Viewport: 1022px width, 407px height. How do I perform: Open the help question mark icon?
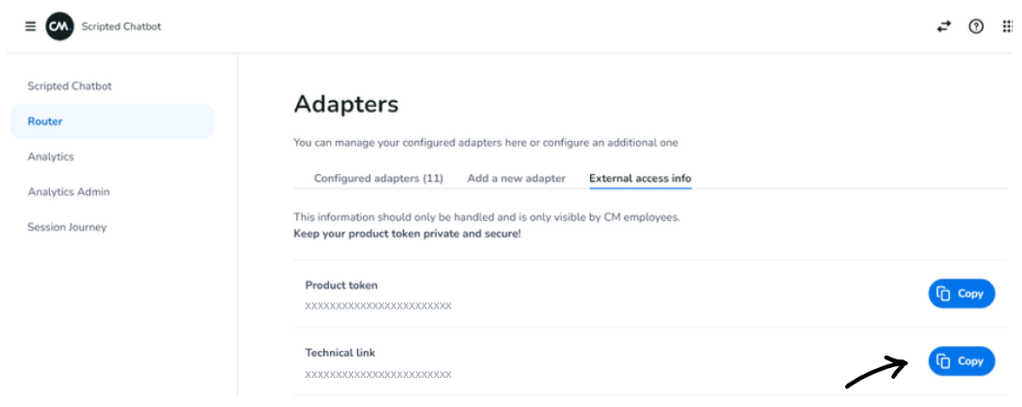point(976,26)
